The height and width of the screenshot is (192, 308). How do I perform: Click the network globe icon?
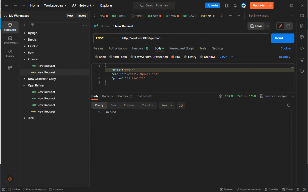[220, 96]
